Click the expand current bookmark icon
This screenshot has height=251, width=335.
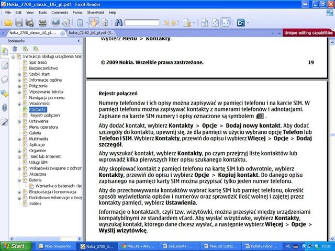pos(25,49)
